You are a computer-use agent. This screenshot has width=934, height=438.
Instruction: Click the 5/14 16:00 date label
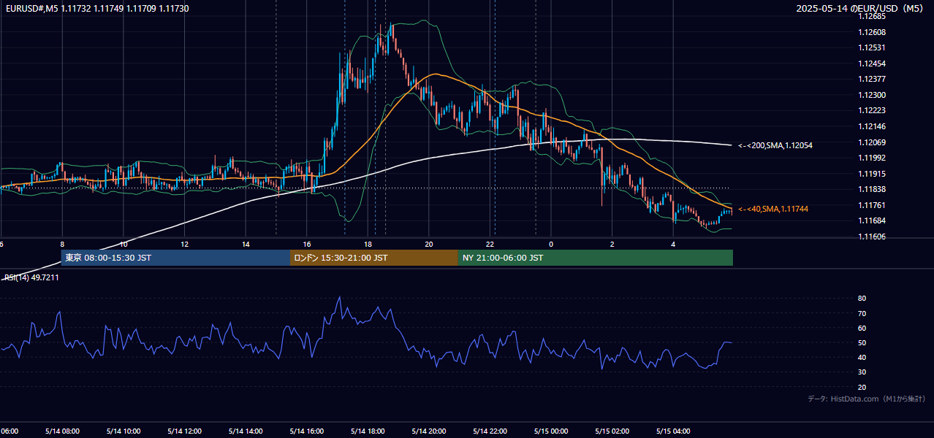tap(307, 431)
